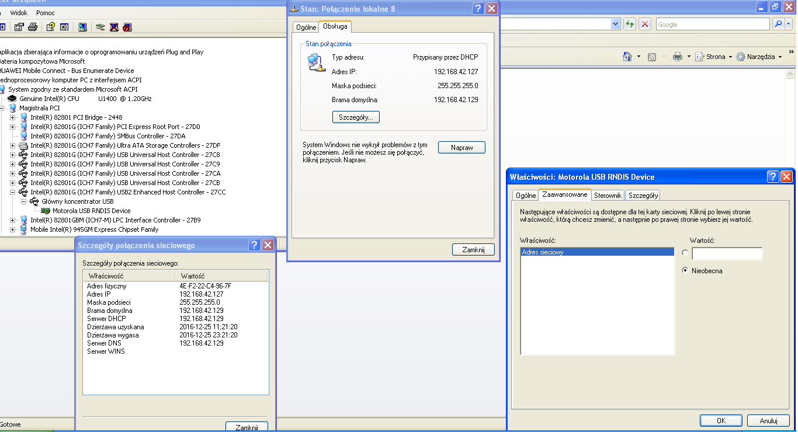Click the disable device toolbar icon

tap(127, 27)
